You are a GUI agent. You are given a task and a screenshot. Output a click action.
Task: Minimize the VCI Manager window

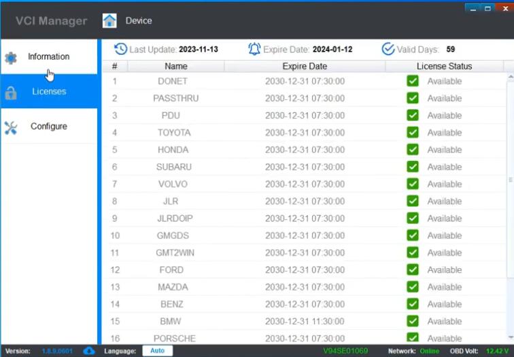tap(473, 8)
